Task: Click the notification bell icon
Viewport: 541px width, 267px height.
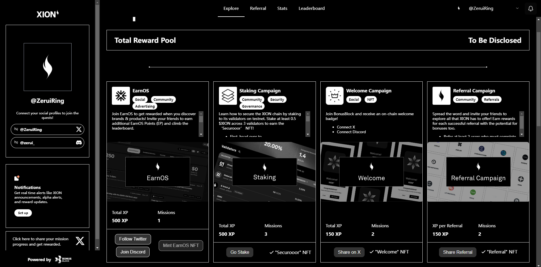Action: tap(531, 8)
